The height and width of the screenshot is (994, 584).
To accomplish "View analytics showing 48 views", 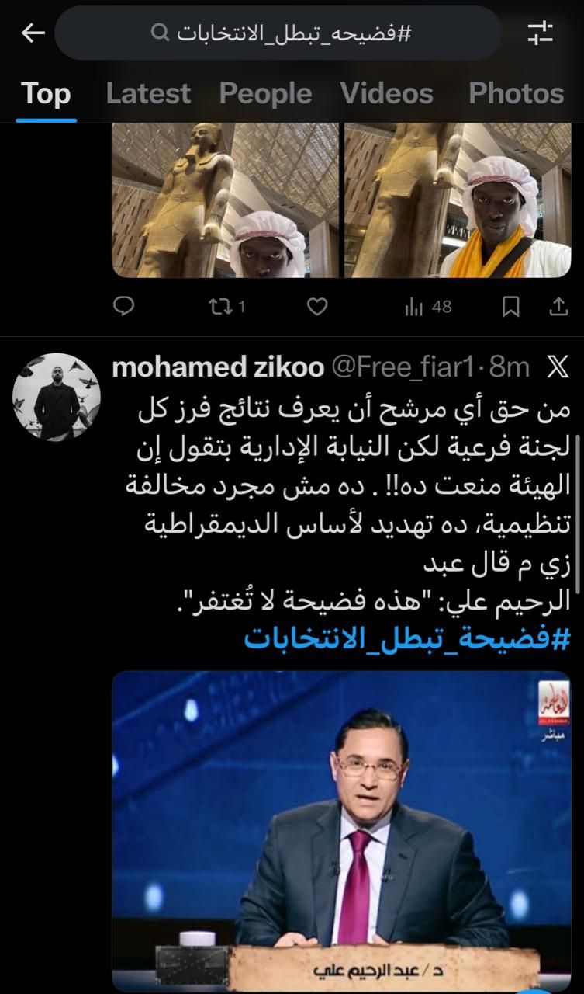I will tap(427, 307).
